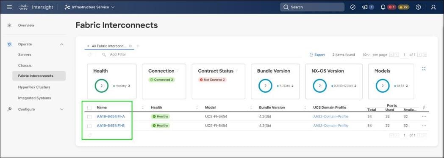The height and width of the screenshot is (158, 444).
Task: Click the Not Covered 2 status badge
Action: [x=212, y=80]
